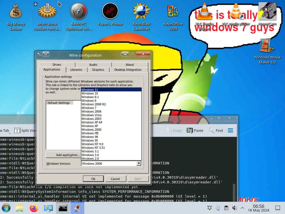Select Windows 98 in the version list

coord(111,137)
